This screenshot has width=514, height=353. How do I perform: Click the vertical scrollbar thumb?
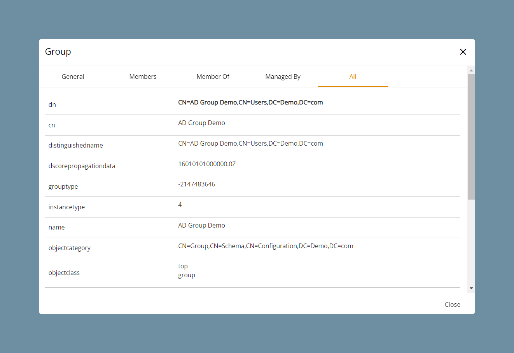(x=471, y=137)
